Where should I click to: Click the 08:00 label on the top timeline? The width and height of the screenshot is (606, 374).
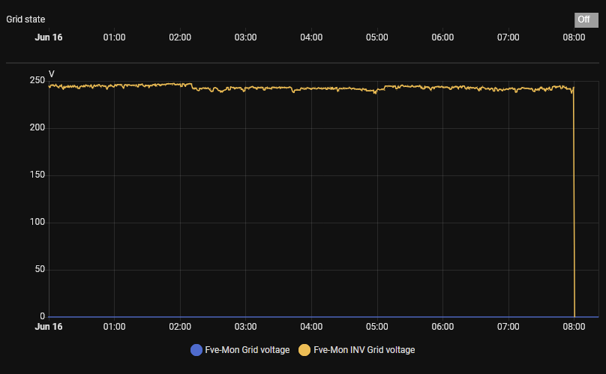574,37
